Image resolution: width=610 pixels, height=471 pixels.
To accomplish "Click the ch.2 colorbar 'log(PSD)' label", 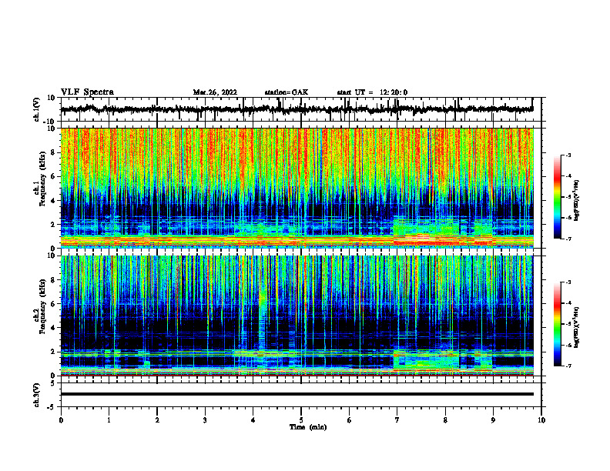I will click(x=577, y=327).
